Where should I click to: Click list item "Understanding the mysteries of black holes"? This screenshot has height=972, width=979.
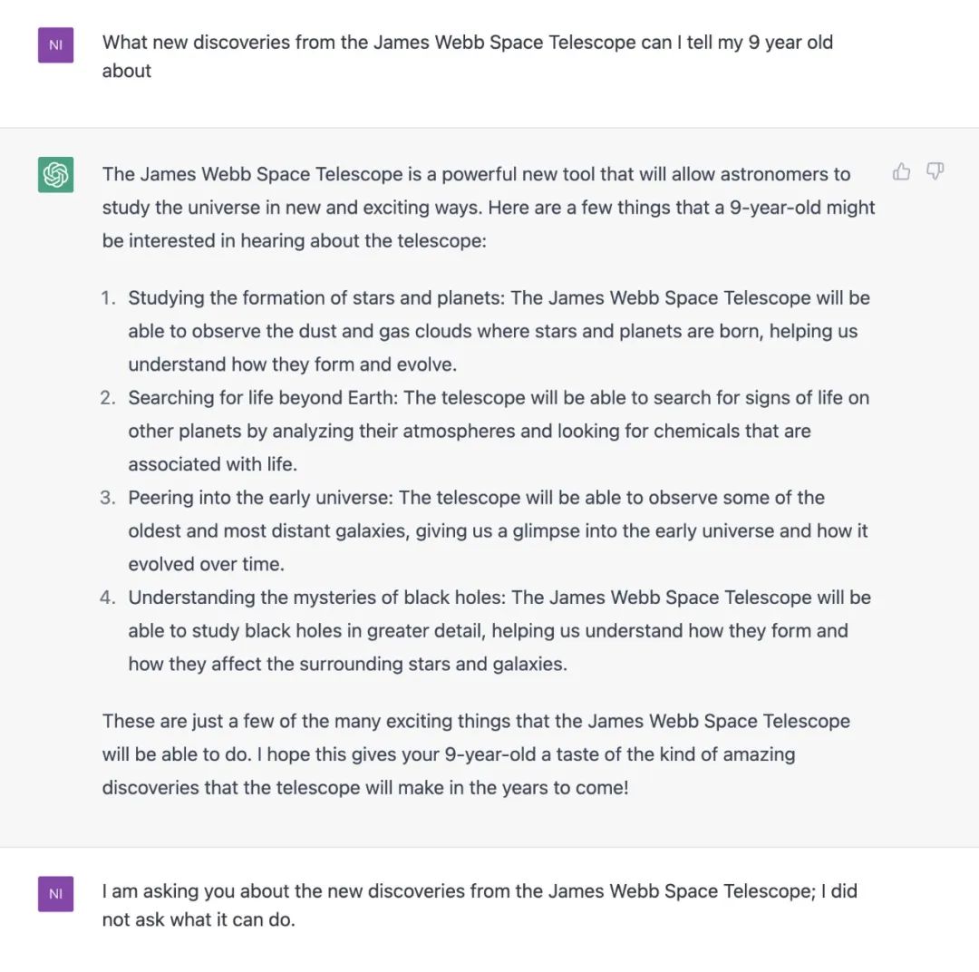pos(499,598)
